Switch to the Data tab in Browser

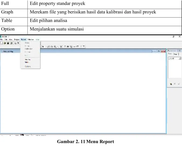(x=170, y=54)
